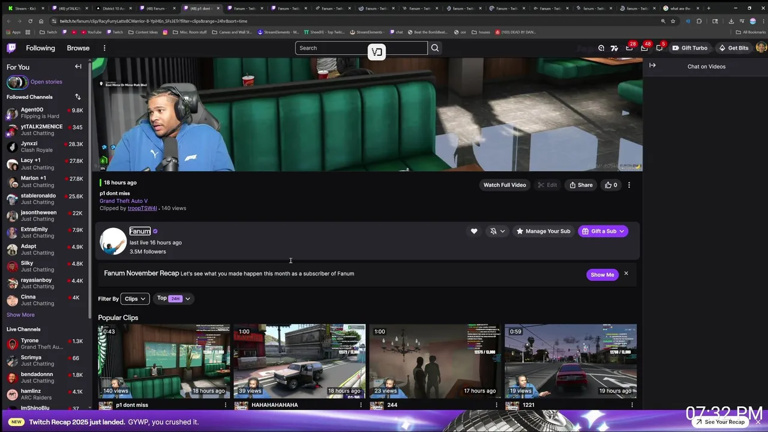This screenshot has height=432, width=768.
Task: Open options for the HAHAHAHAHAHA clip
Action: click(361, 405)
